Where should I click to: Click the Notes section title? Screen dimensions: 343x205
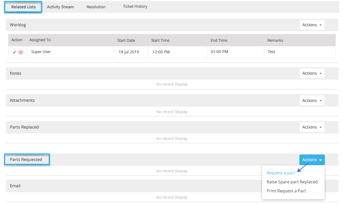(16, 73)
